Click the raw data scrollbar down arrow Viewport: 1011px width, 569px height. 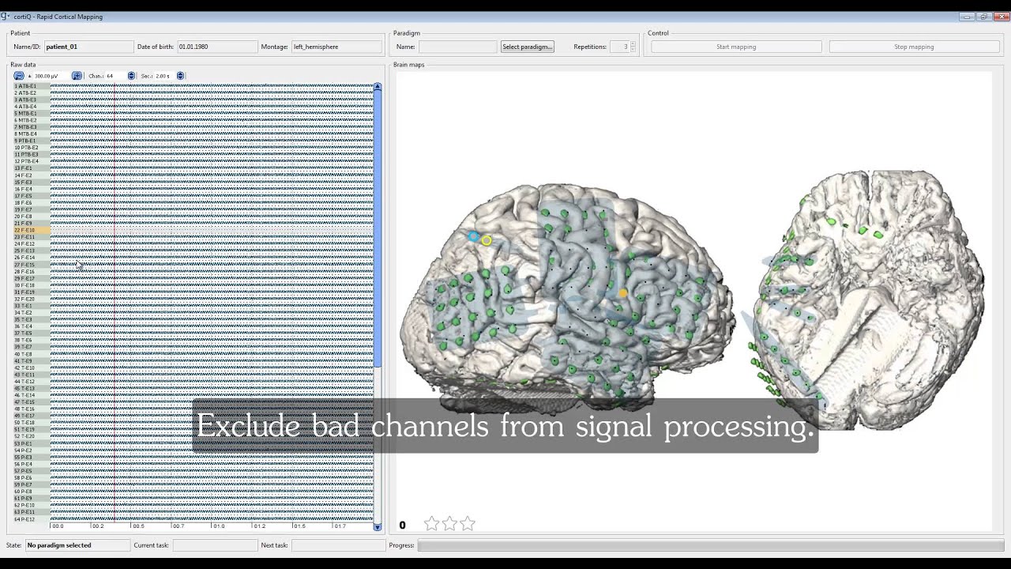tap(378, 527)
